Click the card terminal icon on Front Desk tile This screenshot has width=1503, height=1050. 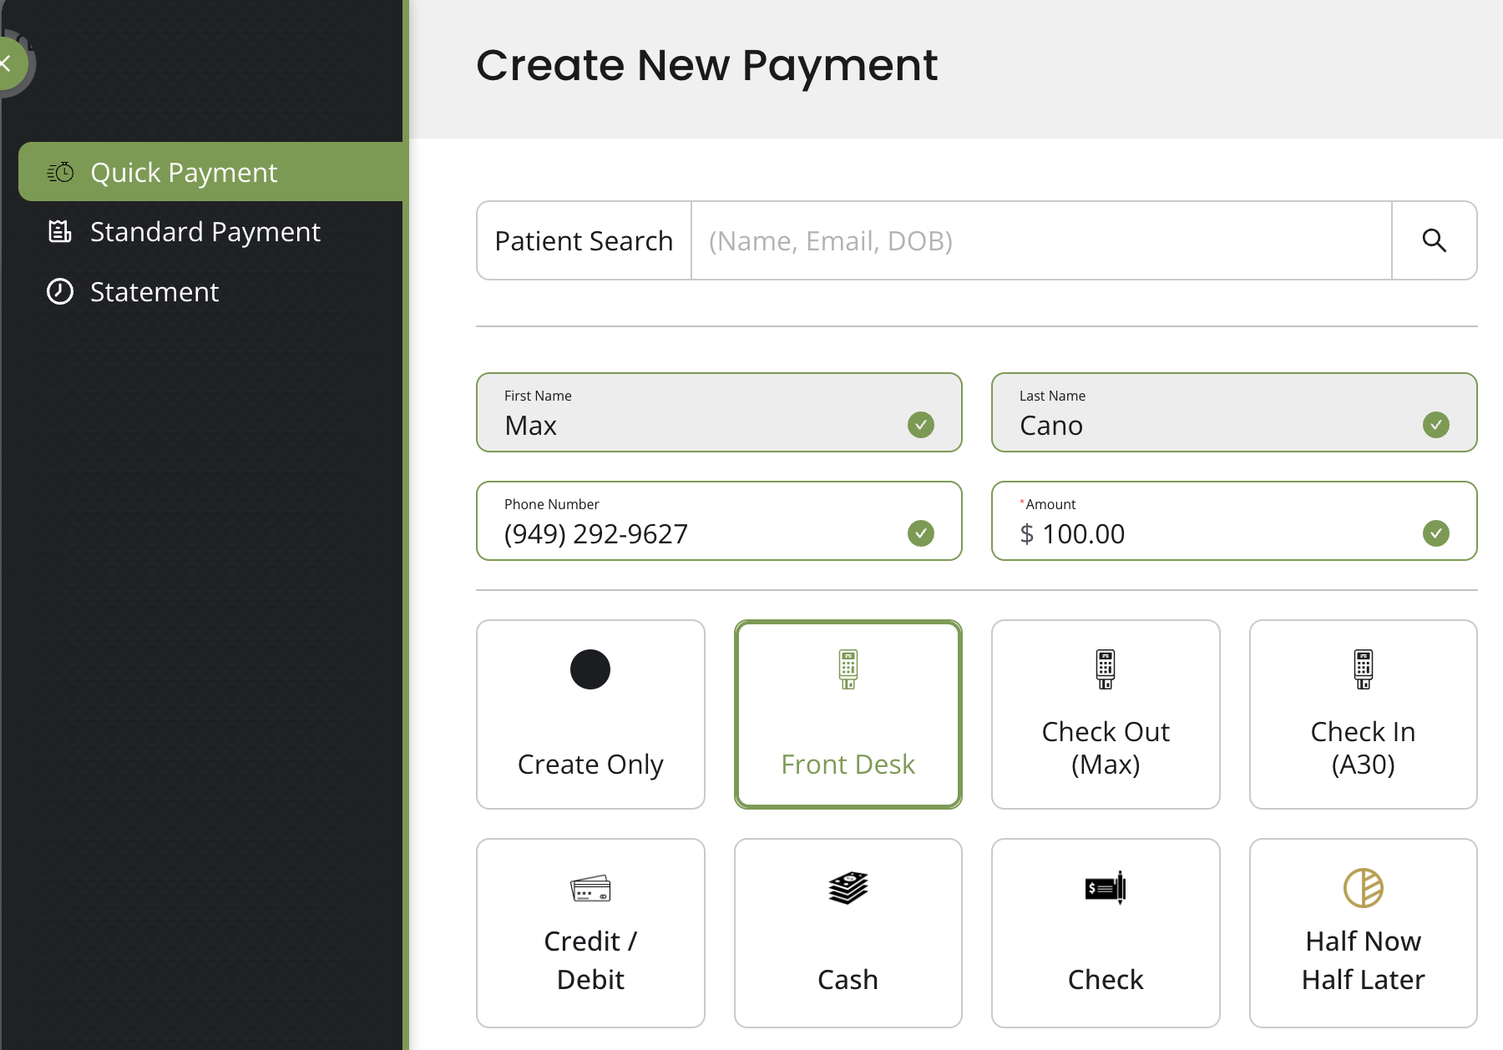[x=848, y=669]
